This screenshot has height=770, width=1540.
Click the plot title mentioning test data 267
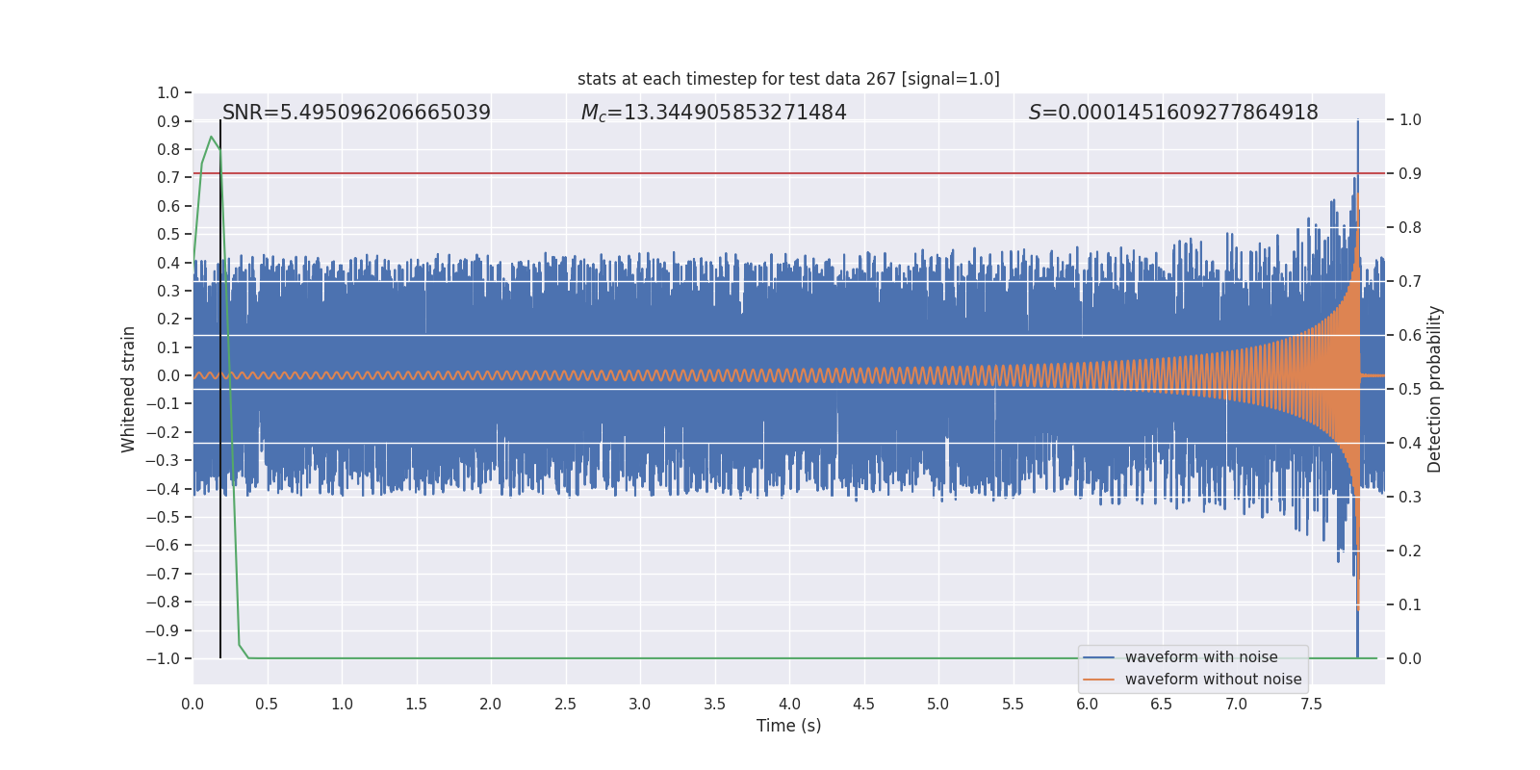[788, 79]
